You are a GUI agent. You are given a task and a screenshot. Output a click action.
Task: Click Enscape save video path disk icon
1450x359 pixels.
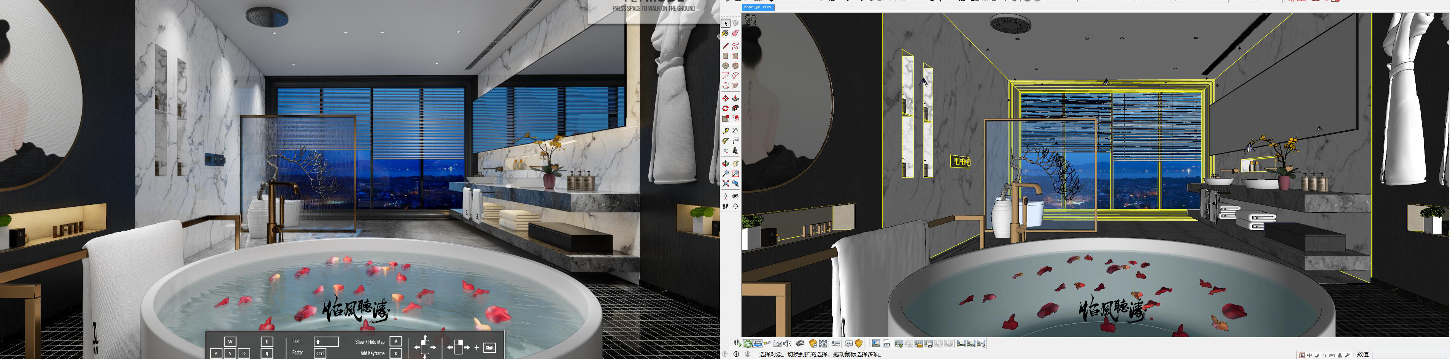pyautogui.click(x=929, y=344)
